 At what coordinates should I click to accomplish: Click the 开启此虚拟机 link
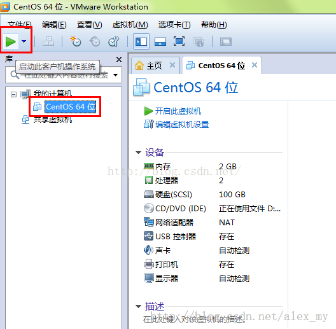(x=178, y=111)
